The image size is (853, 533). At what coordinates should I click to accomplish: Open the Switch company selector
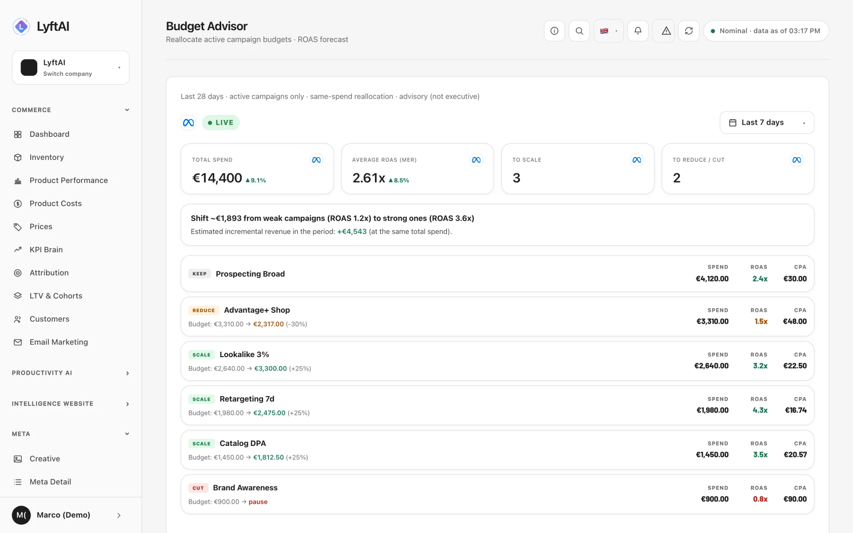tap(71, 68)
